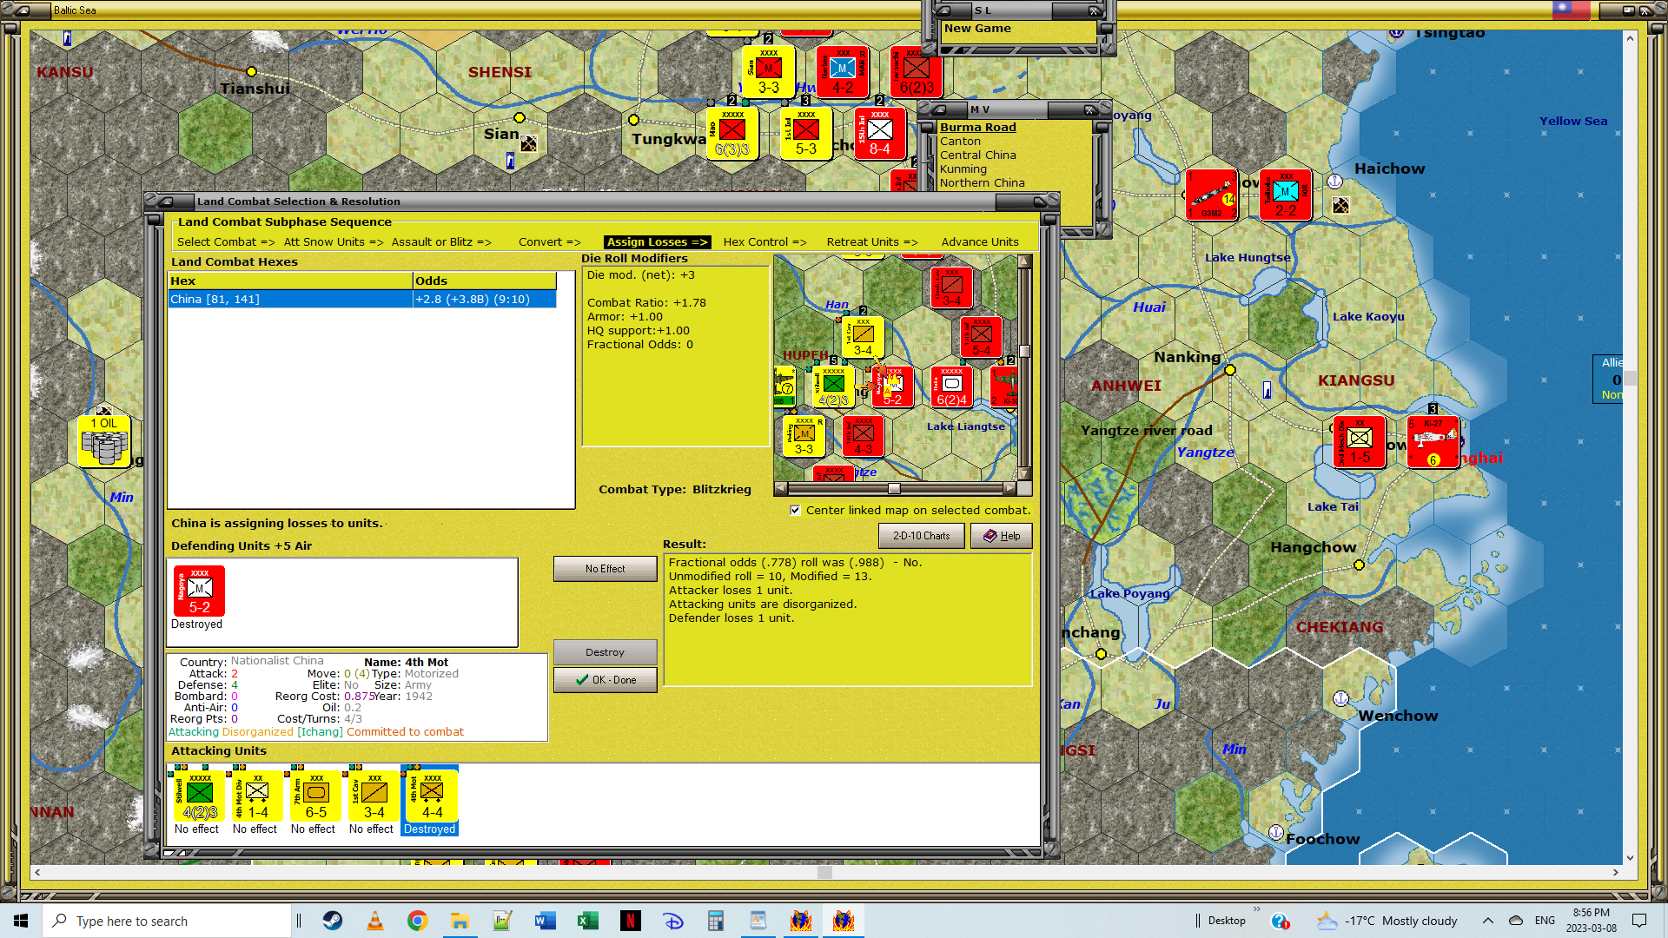The height and width of the screenshot is (938, 1668).
Task: Select the Stilwell HQ 4(2)3 attacking unit
Action: 199,796
